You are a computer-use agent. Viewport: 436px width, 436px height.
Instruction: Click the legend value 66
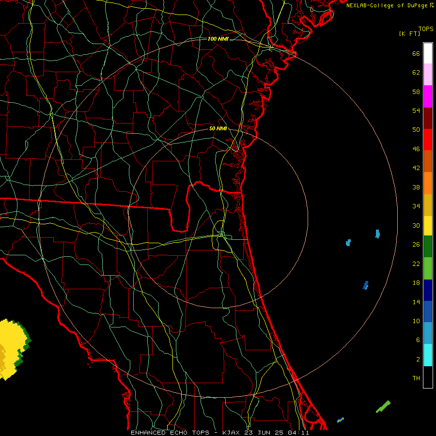[x=416, y=54]
